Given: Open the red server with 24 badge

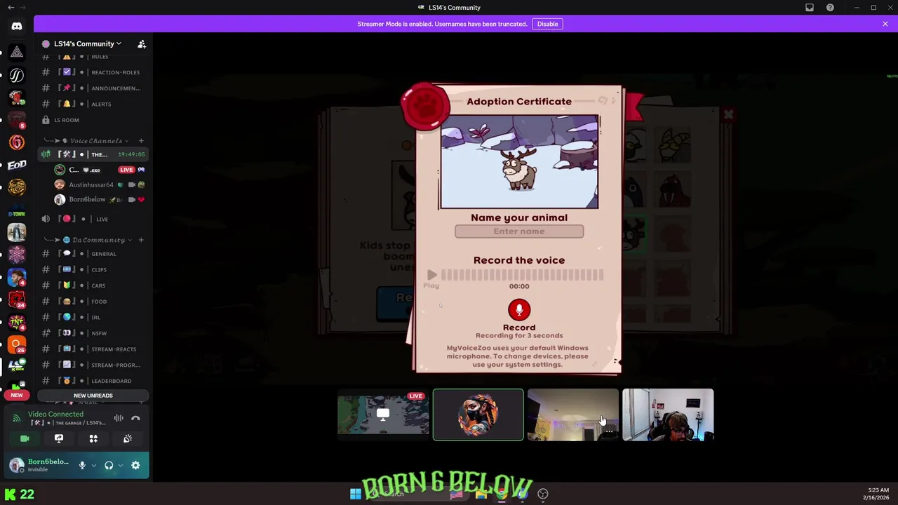Looking at the screenshot, I should click(17, 299).
